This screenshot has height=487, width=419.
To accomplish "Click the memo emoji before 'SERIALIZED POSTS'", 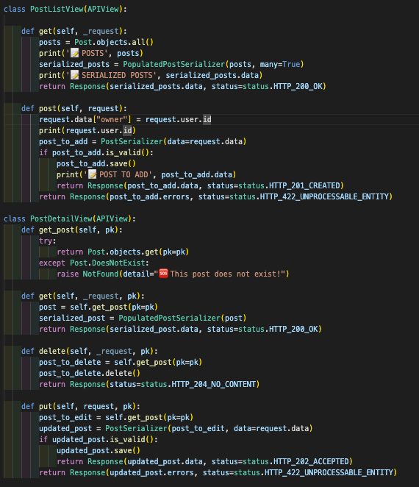I will (74, 75).
